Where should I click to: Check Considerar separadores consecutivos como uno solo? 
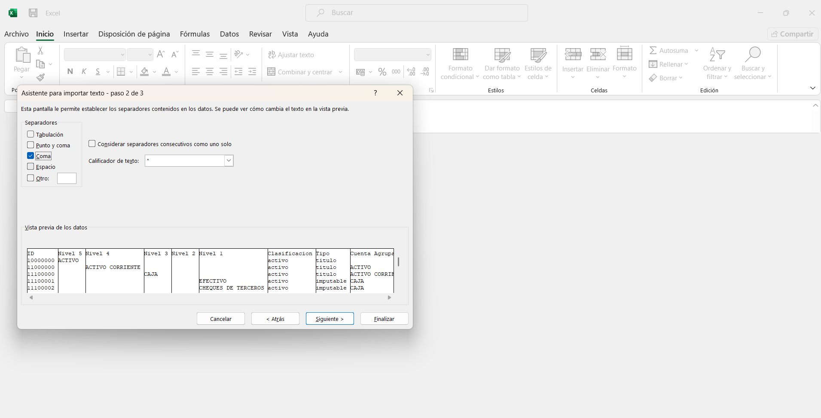click(x=92, y=144)
